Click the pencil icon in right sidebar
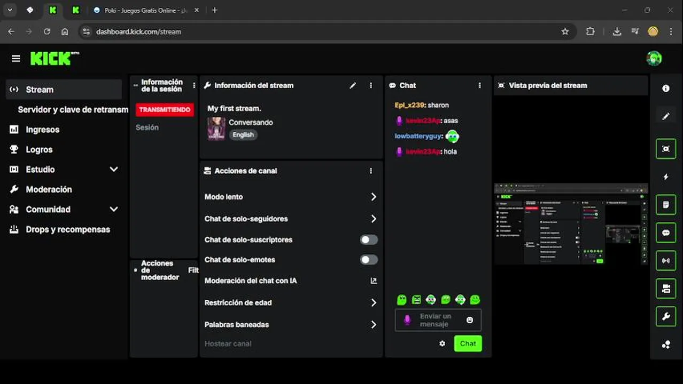This screenshot has width=683, height=384. 666,116
